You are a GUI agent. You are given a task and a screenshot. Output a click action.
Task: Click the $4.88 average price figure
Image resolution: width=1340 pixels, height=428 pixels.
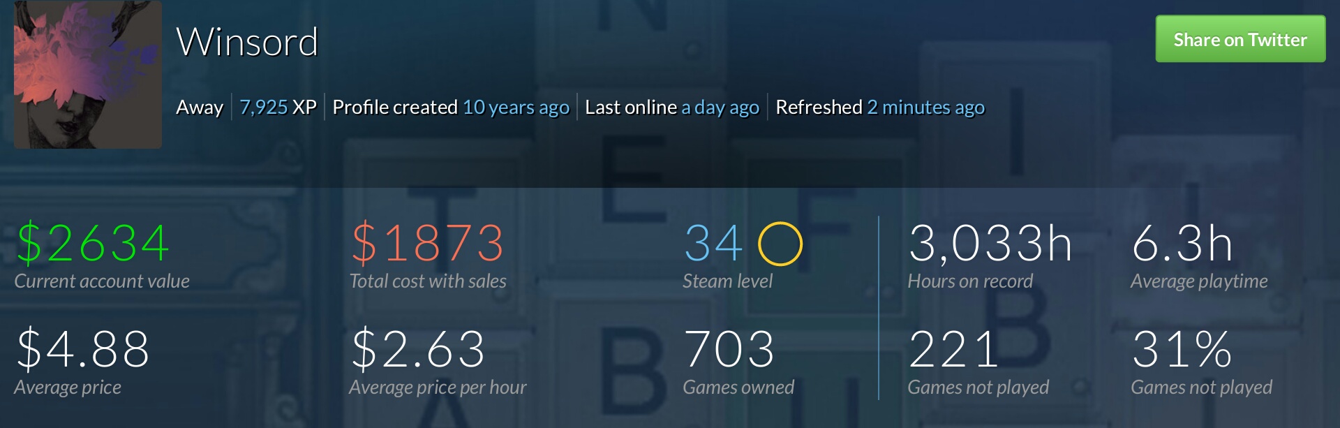(x=83, y=348)
